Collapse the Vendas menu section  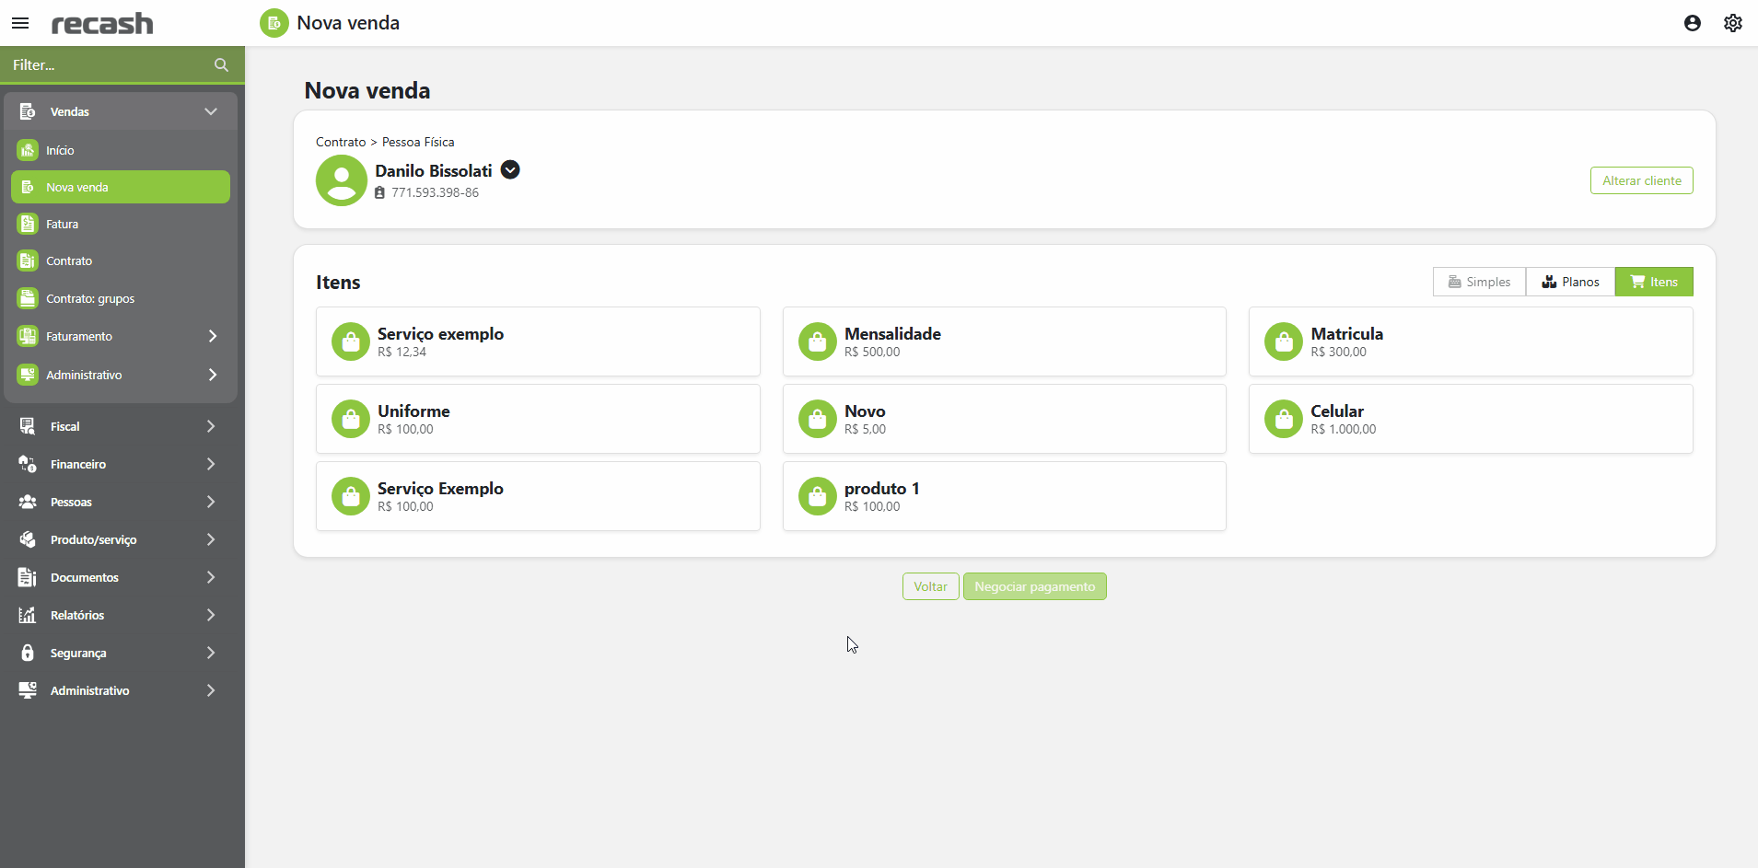(211, 111)
